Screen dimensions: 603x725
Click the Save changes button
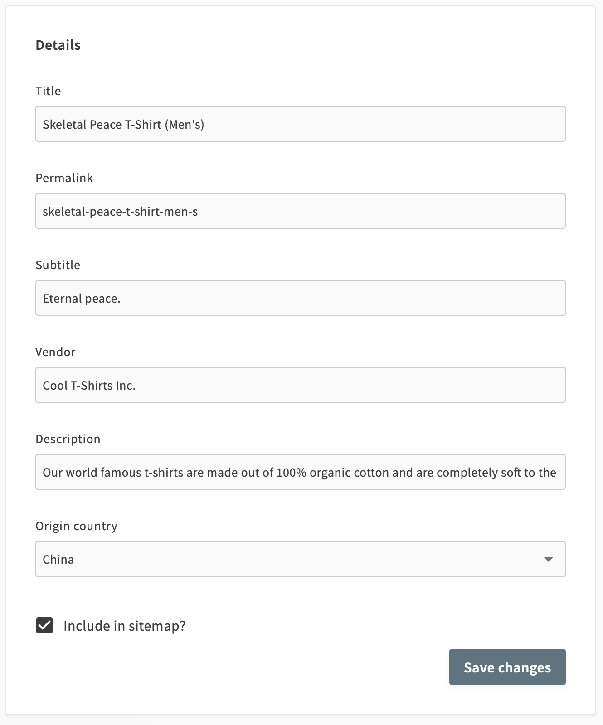click(507, 667)
